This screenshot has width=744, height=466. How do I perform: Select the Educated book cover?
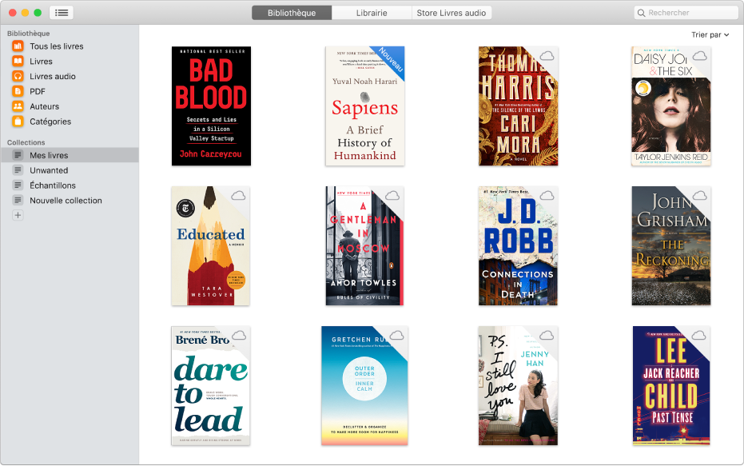[211, 246]
